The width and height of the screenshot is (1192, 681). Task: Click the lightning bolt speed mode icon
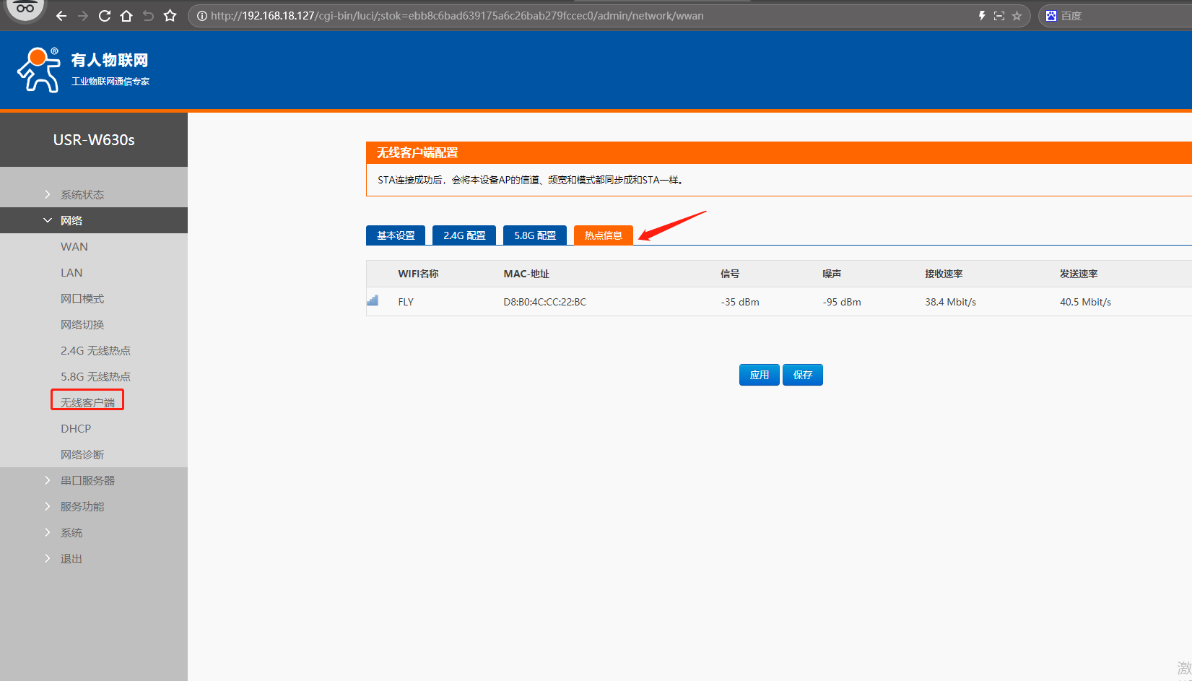click(x=982, y=16)
